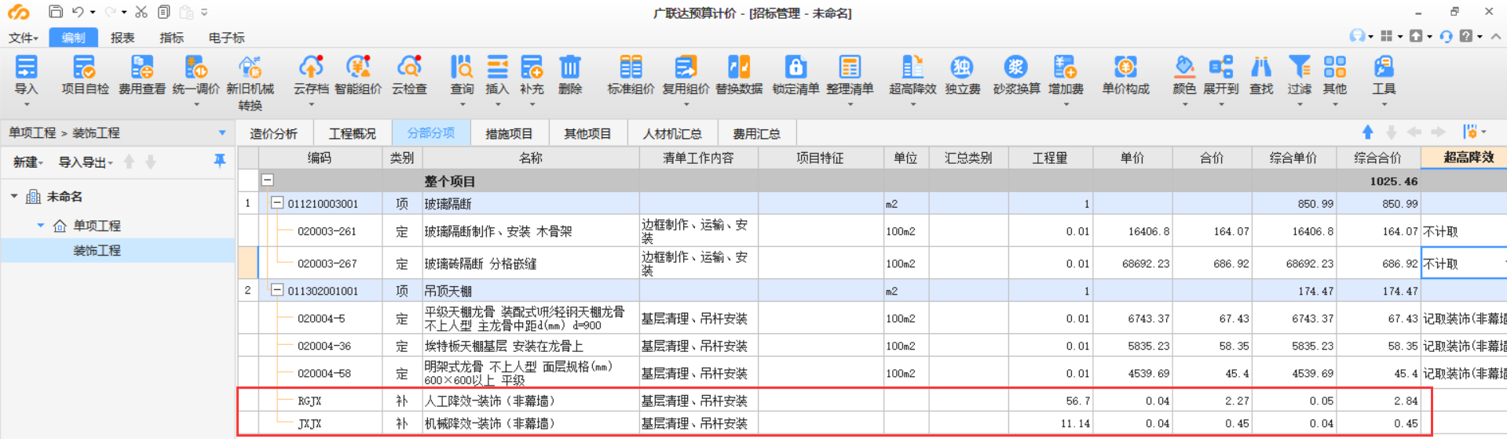Open the 费用查看 tool

[141, 67]
